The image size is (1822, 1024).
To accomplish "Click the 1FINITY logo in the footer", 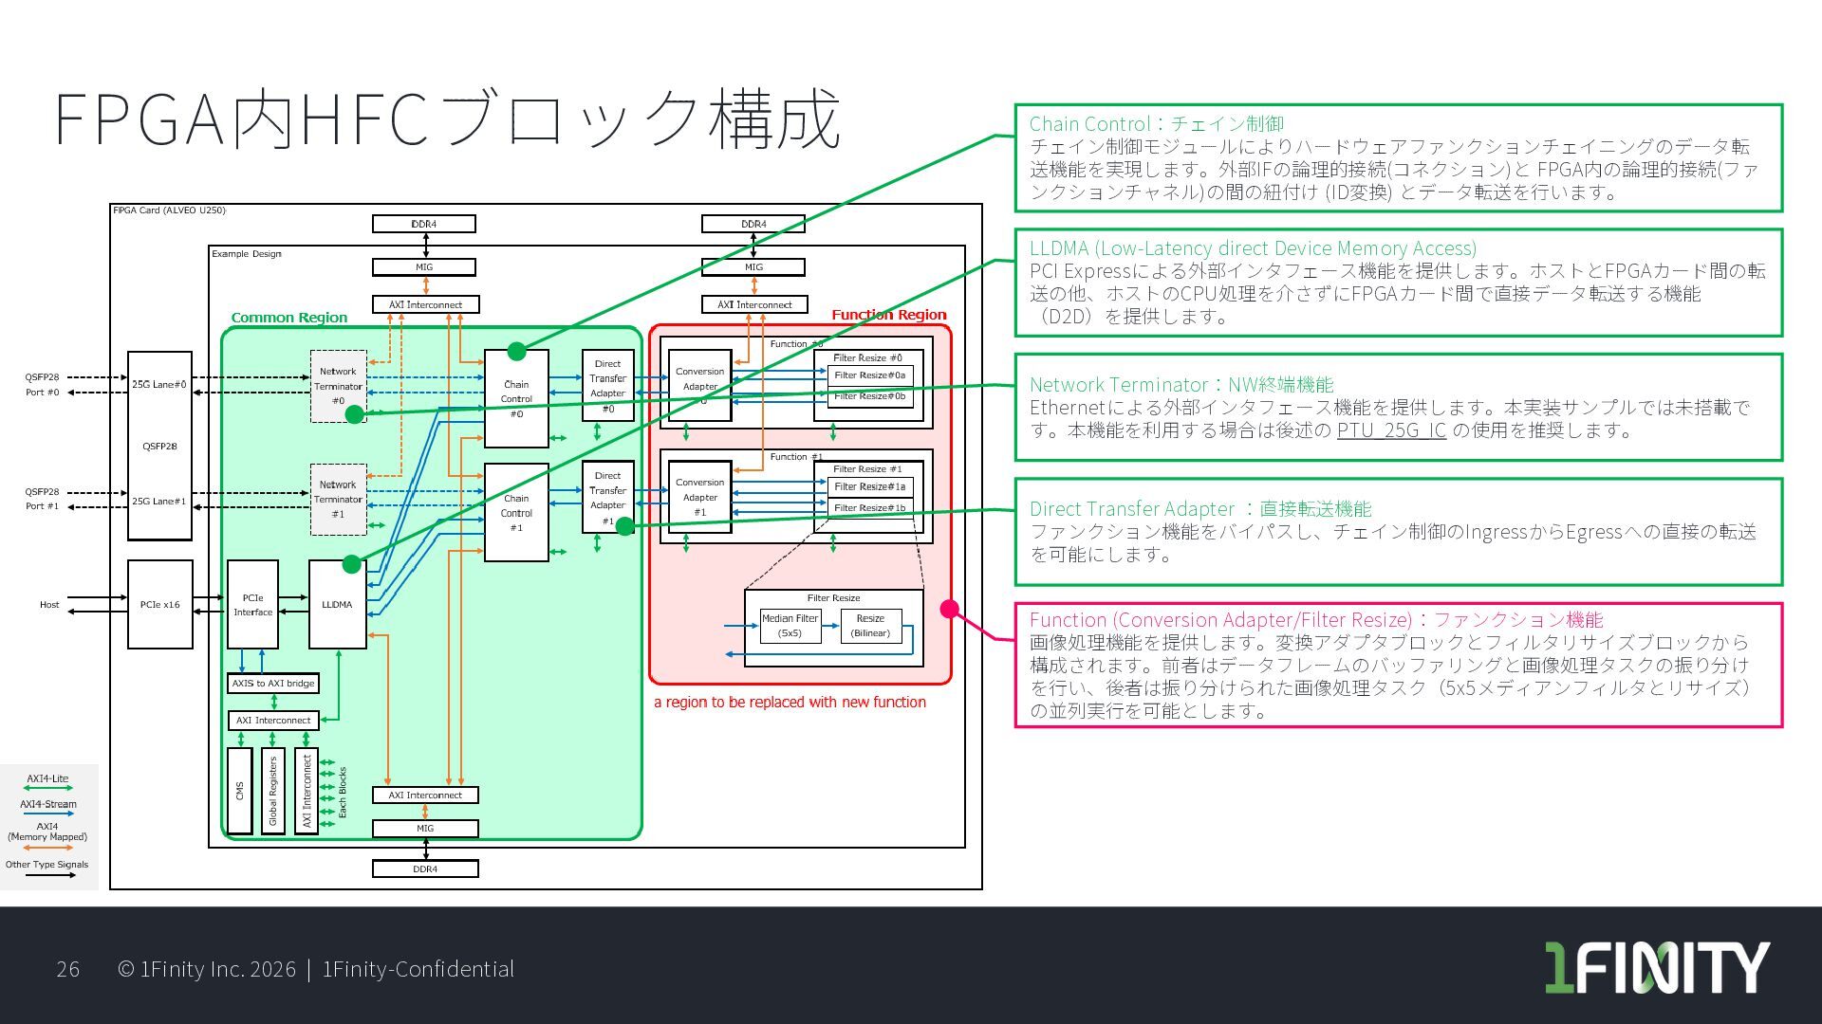I will click(x=1656, y=967).
